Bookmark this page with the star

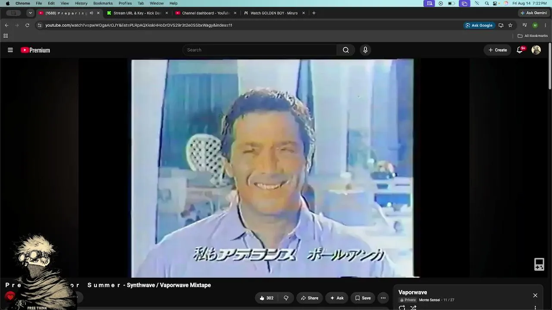(510, 25)
